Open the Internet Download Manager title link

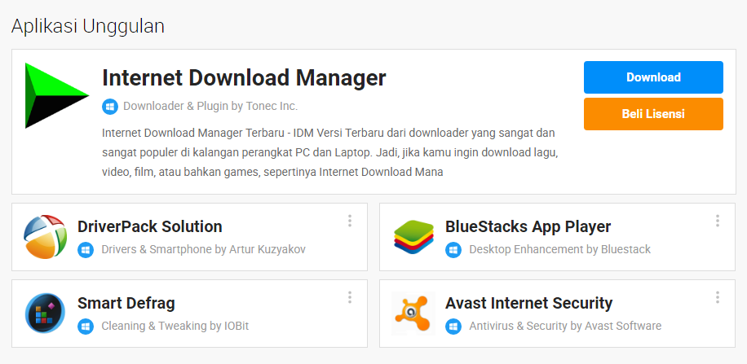pyautogui.click(x=244, y=77)
